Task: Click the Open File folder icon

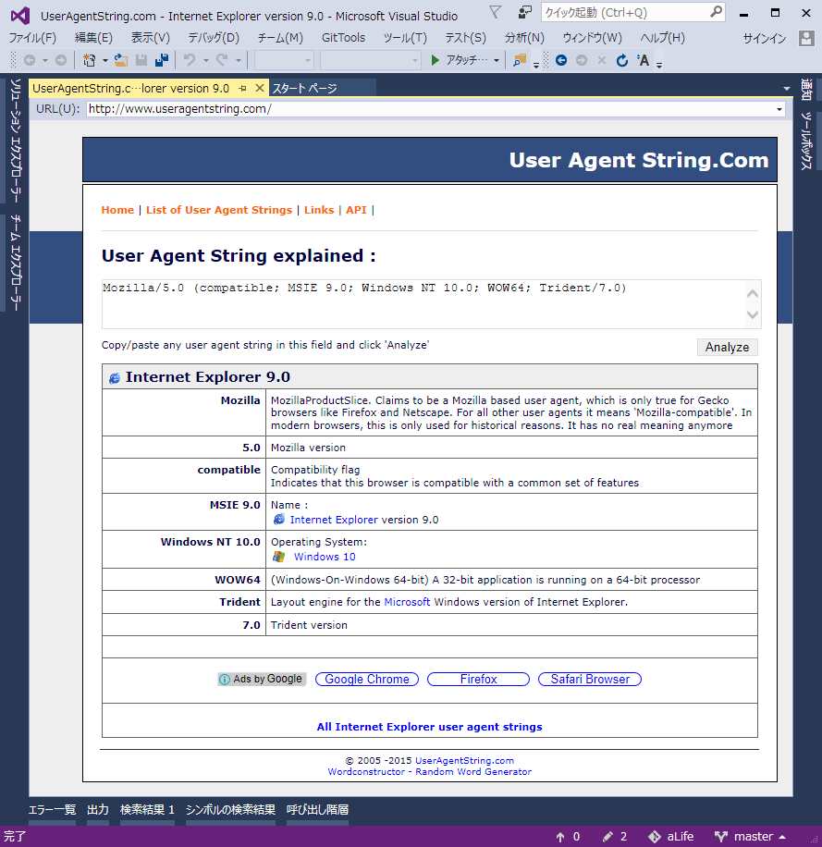Action: (x=121, y=60)
